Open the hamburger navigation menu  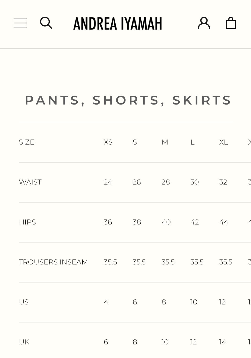[20, 23]
